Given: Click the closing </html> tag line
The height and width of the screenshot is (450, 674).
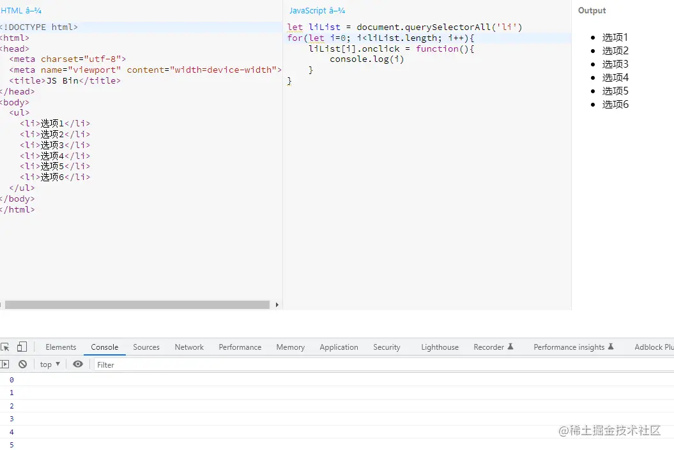Looking at the screenshot, I should tap(18, 209).
